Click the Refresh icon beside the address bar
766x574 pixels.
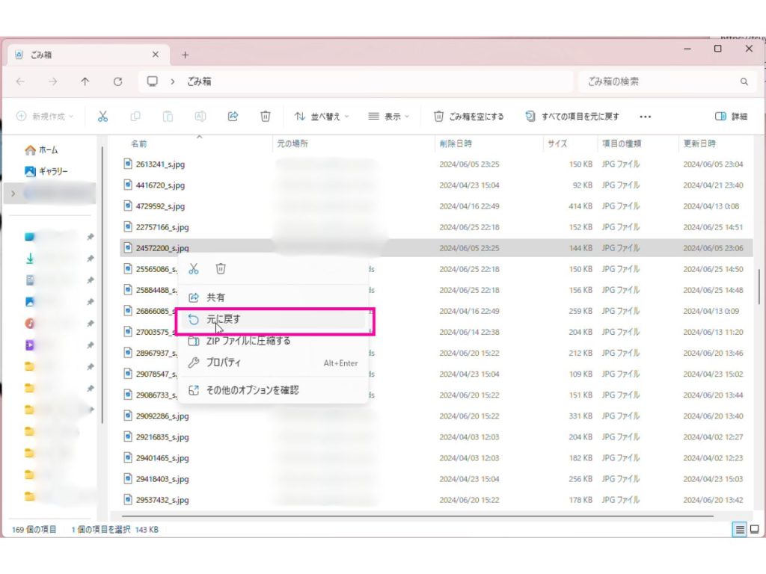click(x=118, y=82)
